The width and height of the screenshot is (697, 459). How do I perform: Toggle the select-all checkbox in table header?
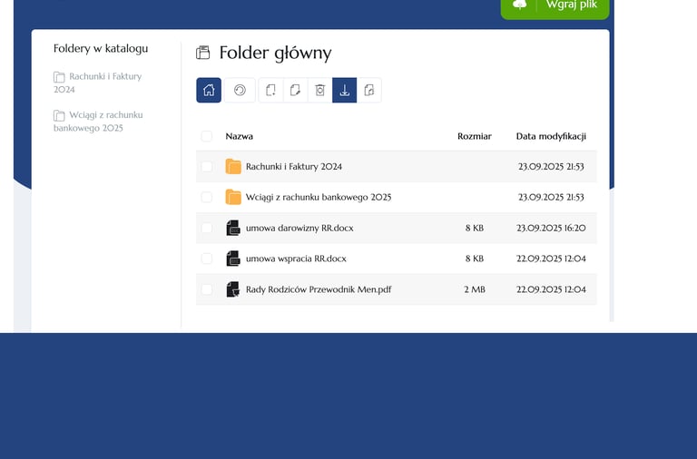[206, 136]
